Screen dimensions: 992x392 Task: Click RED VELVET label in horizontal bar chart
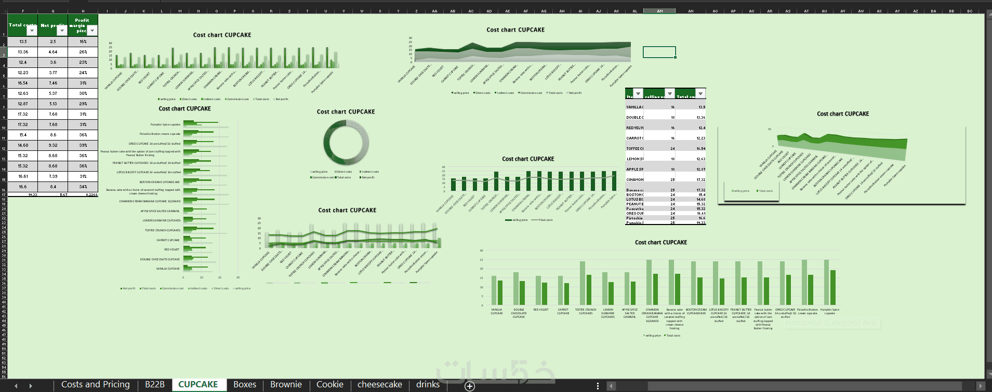[x=171, y=249]
